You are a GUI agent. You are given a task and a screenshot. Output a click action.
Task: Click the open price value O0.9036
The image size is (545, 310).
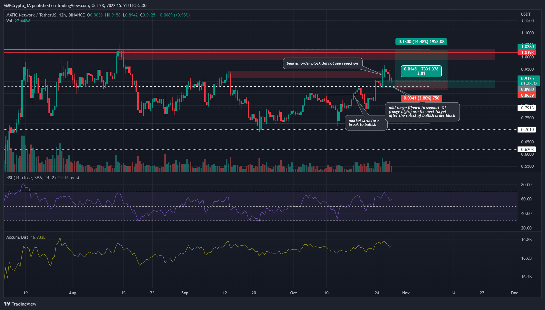coord(95,15)
